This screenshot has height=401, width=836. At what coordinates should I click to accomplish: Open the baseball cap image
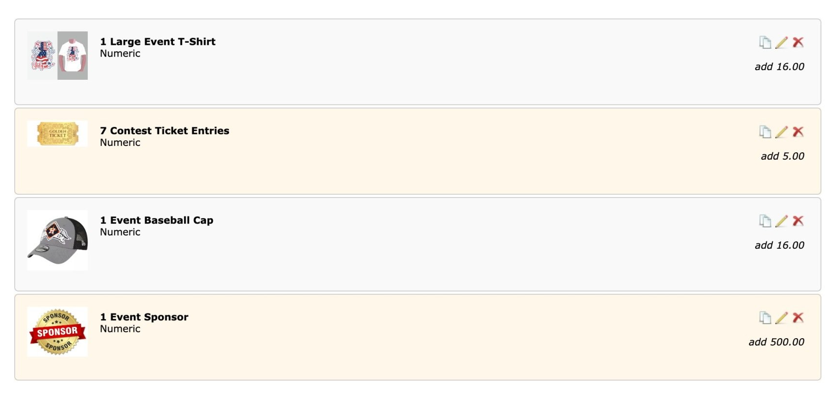tap(57, 240)
